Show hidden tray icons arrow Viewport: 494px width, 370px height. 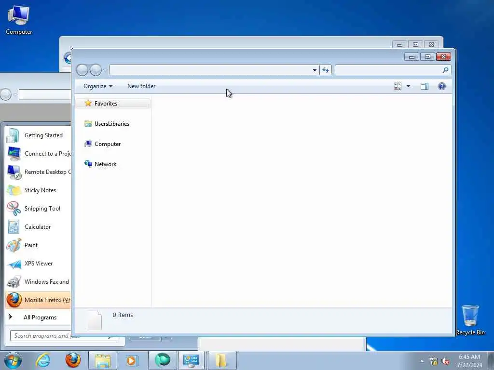[422, 361]
